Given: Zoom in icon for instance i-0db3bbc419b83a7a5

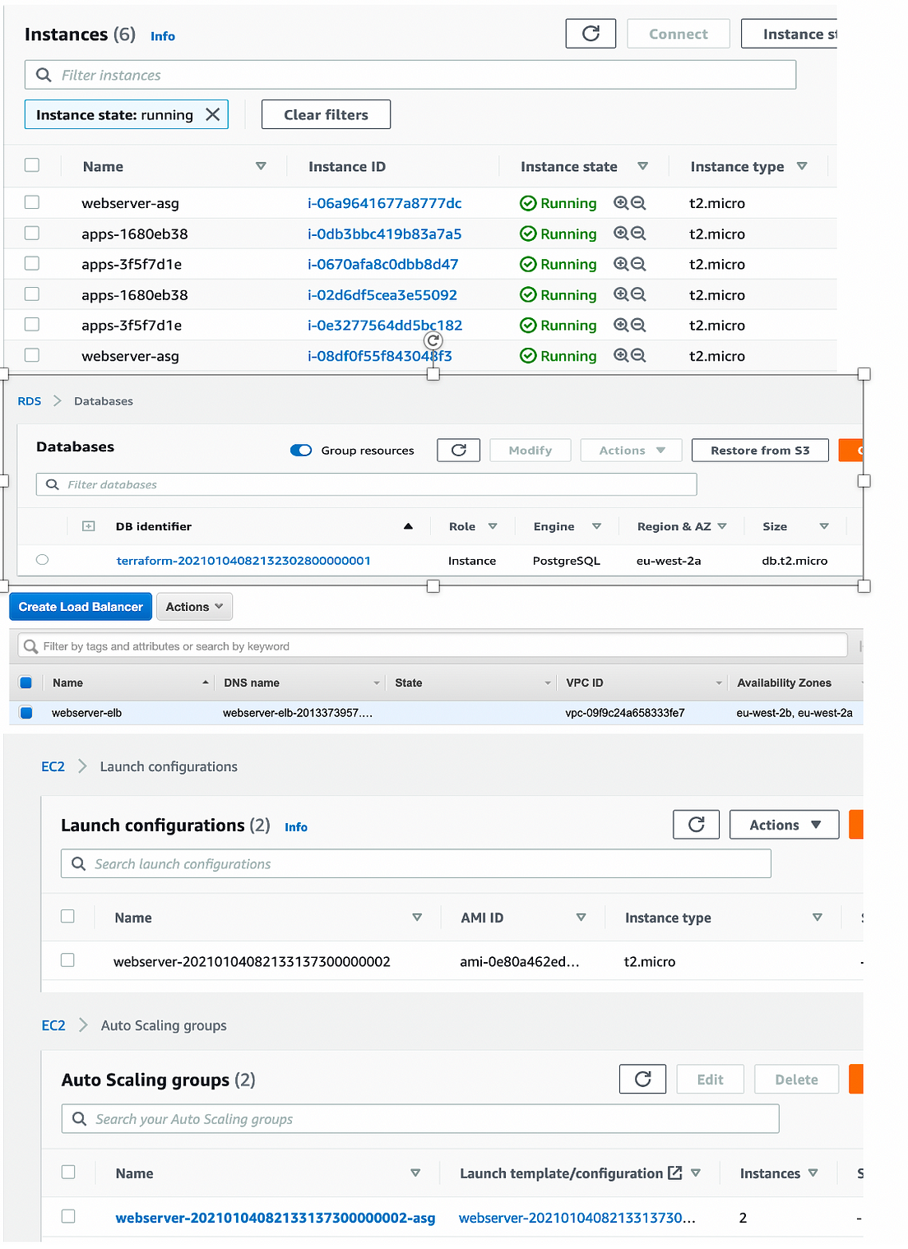Looking at the screenshot, I should 621,234.
